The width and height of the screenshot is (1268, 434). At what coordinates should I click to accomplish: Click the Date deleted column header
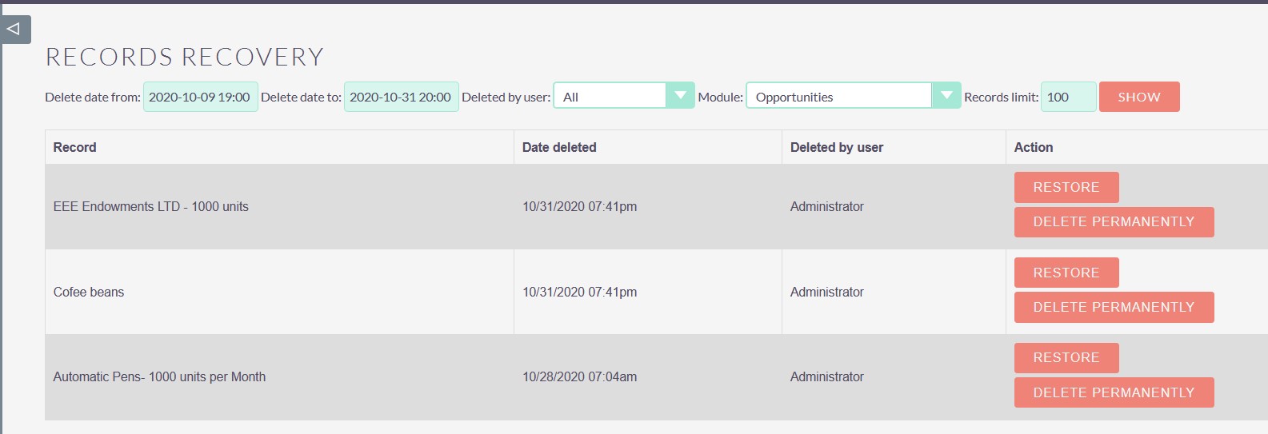pos(559,147)
